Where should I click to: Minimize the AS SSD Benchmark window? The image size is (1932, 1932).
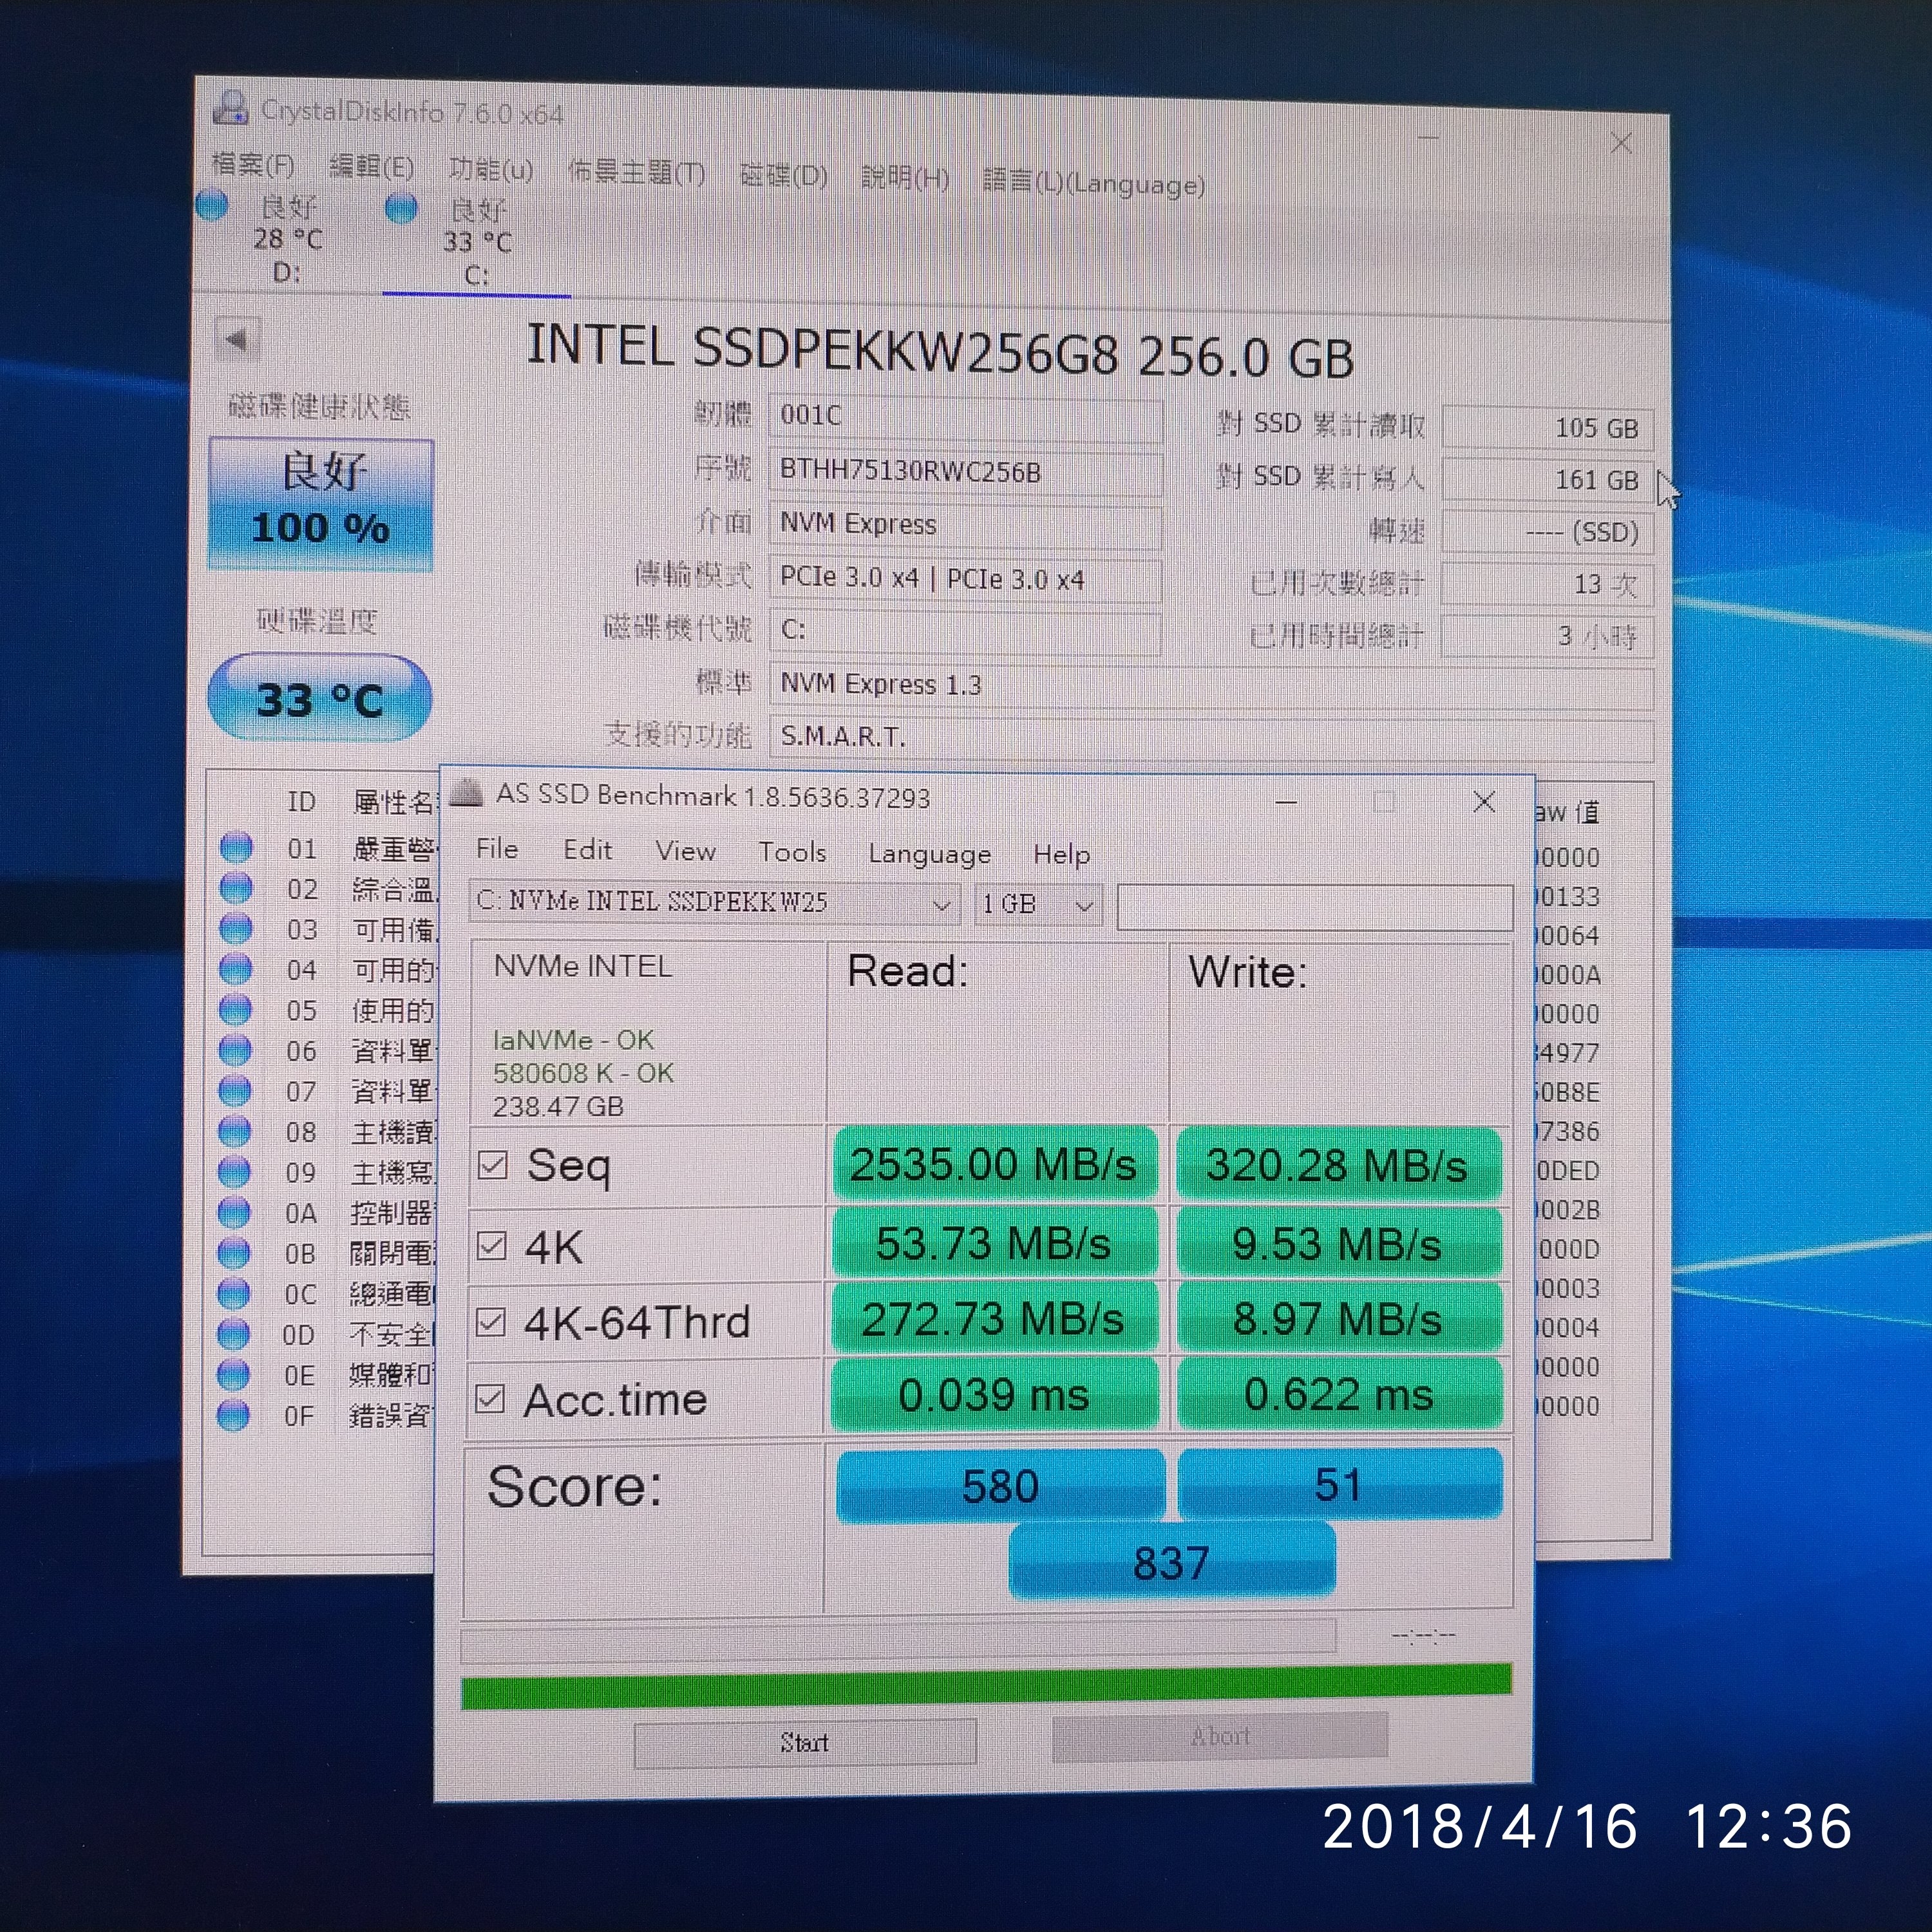click(1286, 801)
